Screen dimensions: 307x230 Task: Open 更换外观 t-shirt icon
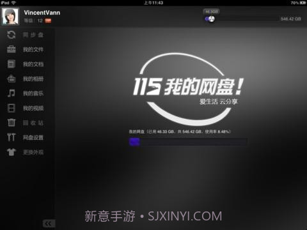[x=12, y=152]
